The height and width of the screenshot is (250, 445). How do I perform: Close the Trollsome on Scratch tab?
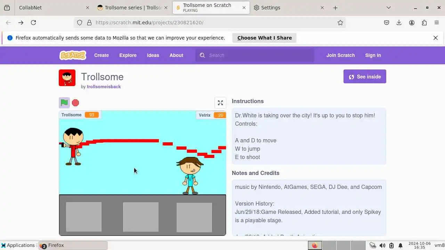pos(244,8)
